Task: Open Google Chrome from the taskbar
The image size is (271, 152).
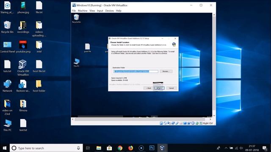Action: coord(120,148)
